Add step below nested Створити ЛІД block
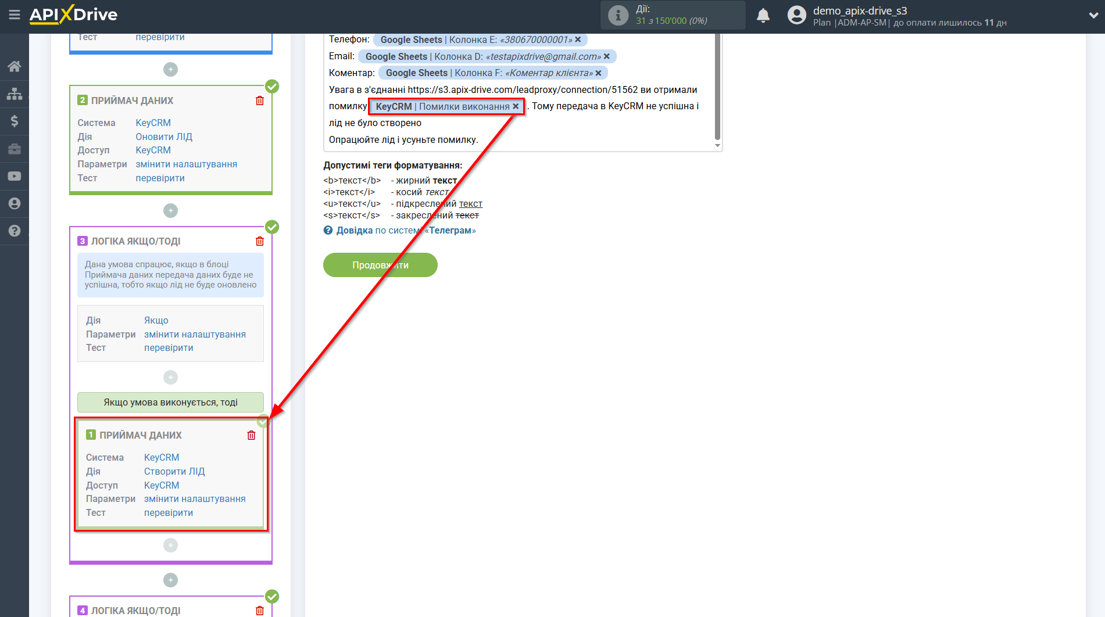Viewport: 1105px width, 617px height. (170, 545)
